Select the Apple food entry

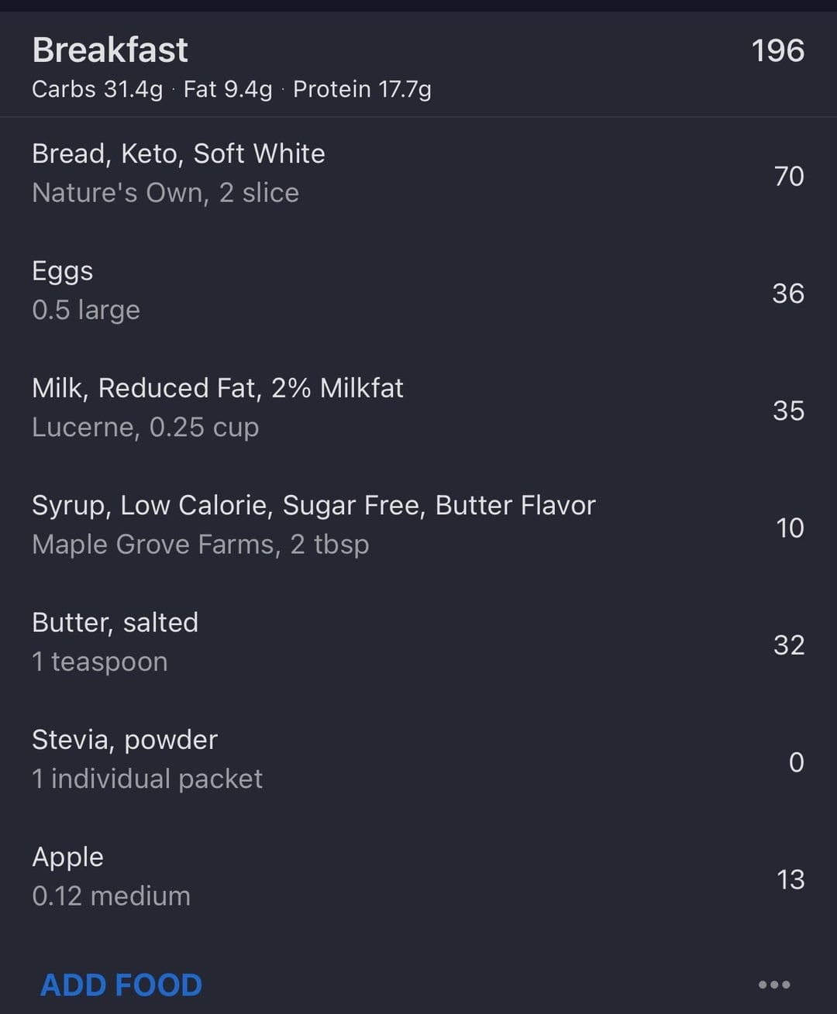tap(418, 878)
